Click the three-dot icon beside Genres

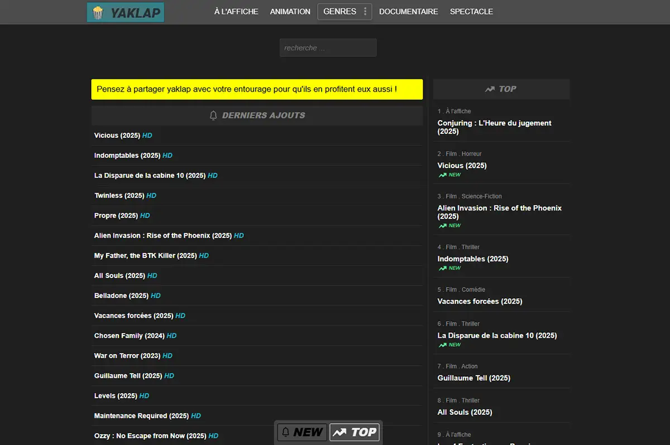pos(365,12)
